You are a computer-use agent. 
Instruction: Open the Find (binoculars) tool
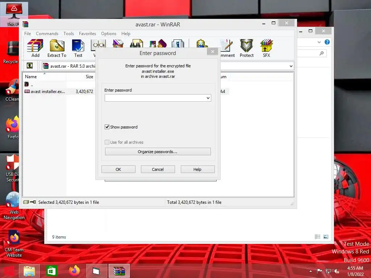[x=137, y=43]
